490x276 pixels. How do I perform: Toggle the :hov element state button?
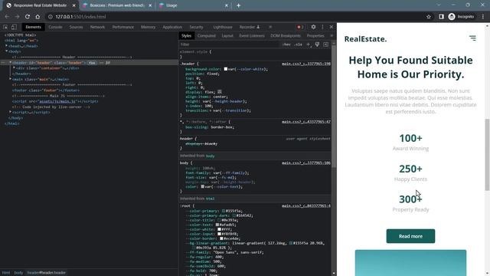(x=286, y=44)
